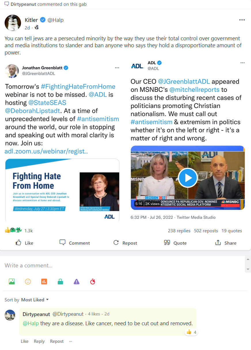The image size is (251, 350).
Task: Click the Comment action under the post
Action: [x=75, y=243]
